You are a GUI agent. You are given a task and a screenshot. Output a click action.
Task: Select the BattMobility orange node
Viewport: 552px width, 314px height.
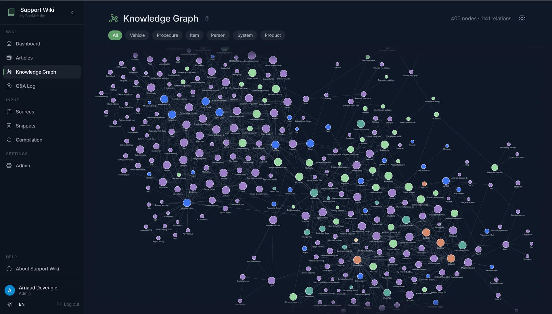357,260
